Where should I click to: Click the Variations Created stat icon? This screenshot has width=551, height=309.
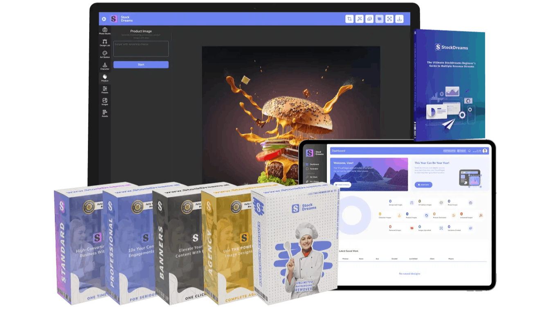pos(470,228)
